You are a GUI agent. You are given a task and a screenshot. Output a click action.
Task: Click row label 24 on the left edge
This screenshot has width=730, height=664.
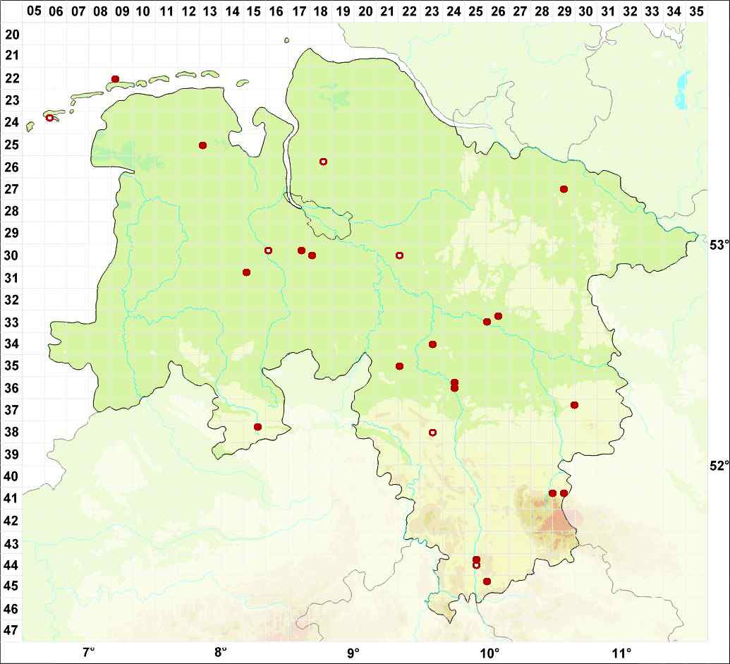13,123
